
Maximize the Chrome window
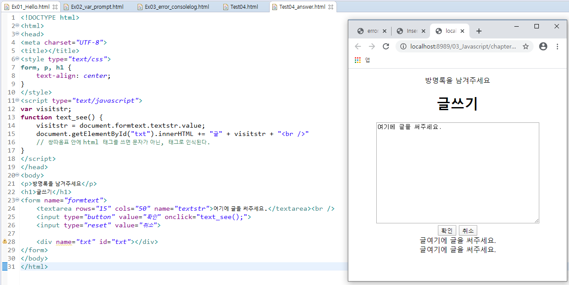click(537, 26)
